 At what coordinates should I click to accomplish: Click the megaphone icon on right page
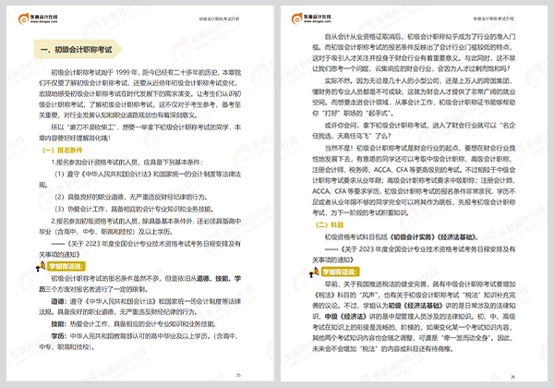(314, 272)
